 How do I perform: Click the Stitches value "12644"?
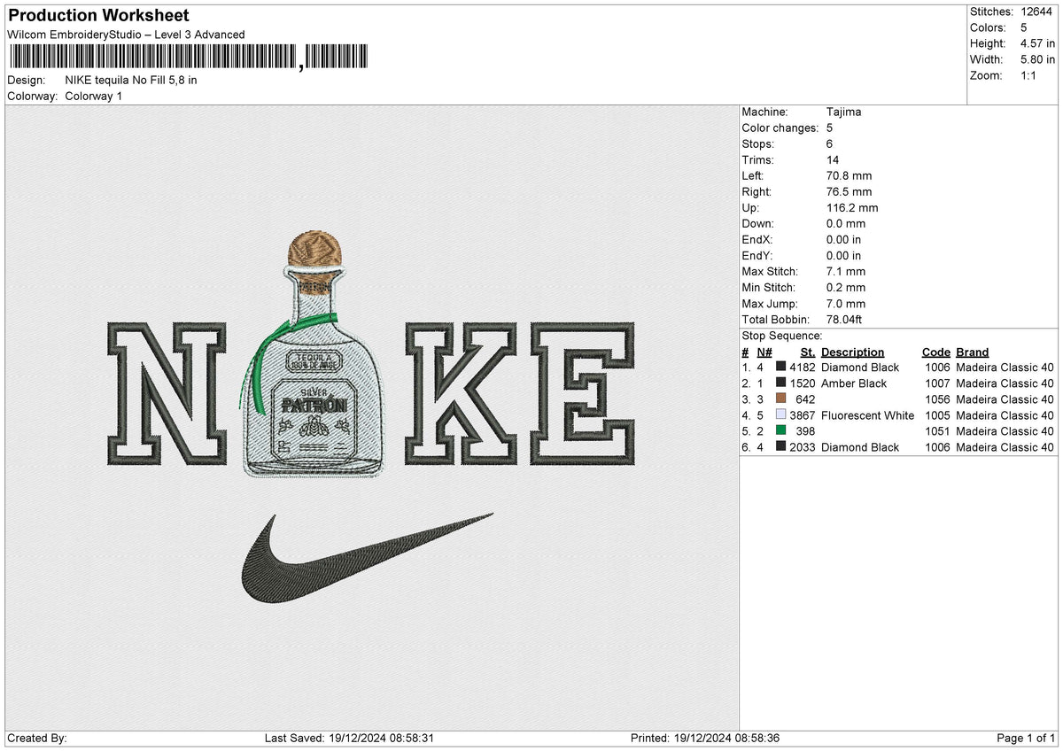[x=1036, y=12]
